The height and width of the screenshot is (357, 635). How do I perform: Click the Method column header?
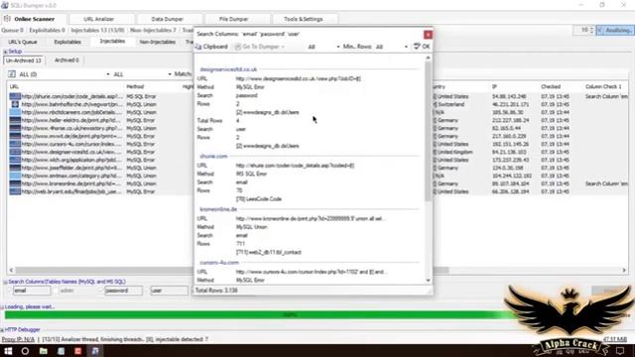[x=135, y=86]
